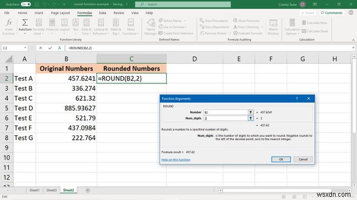The height and width of the screenshot is (200, 357).
Task: Open the Name Manager
Action: (150, 27)
